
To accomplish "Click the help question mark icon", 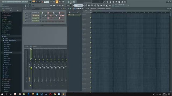I will click(116, 2).
